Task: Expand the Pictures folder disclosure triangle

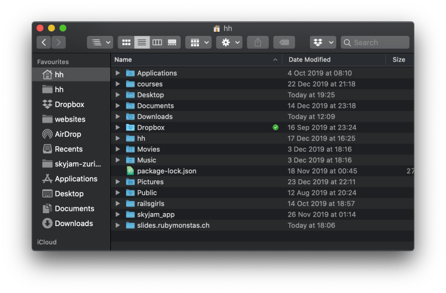Action: (x=118, y=182)
